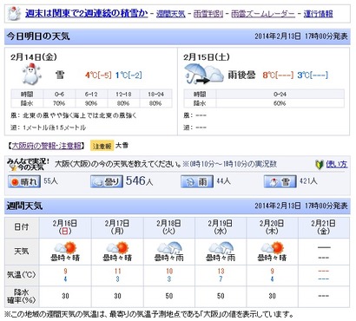Screen dimensions: 356x321
Task: Select the 2月14日(金) date heading
Action: point(34,57)
